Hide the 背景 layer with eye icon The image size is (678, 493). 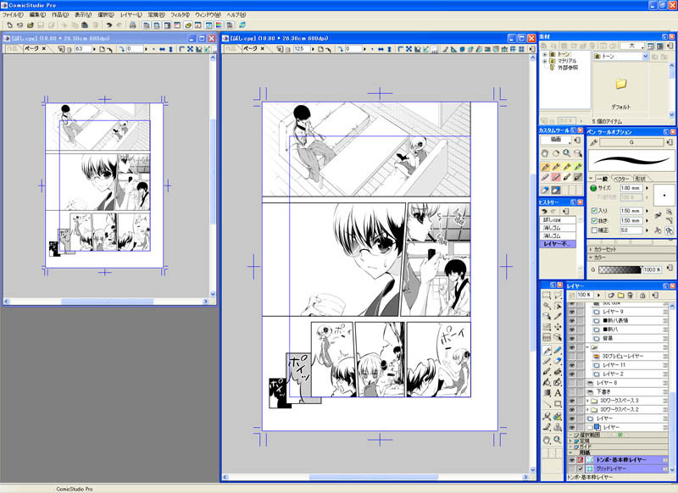pos(572,338)
